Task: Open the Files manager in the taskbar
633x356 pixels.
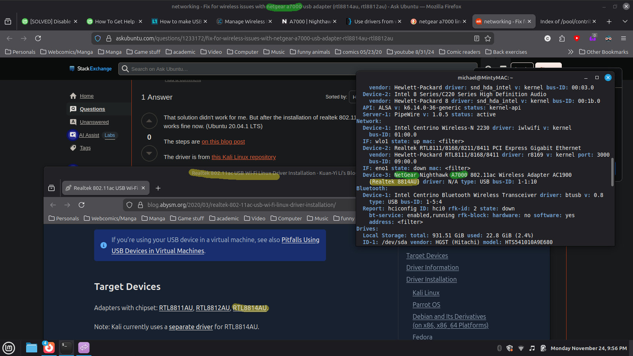Action: tap(32, 348)
